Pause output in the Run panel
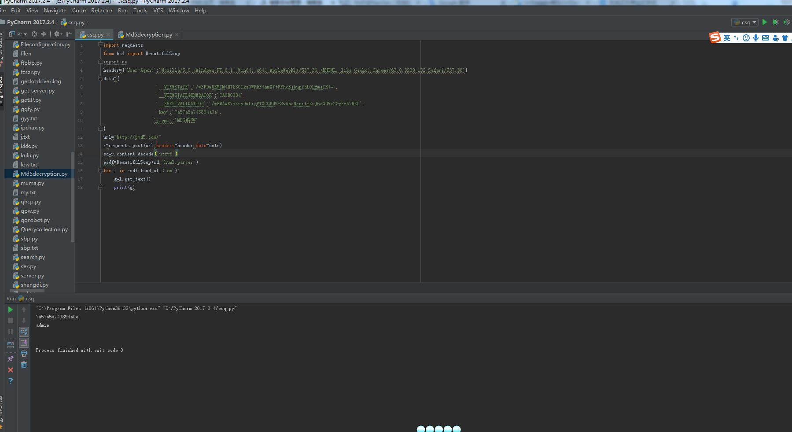Screen dimensions: 792x432 click(x=11, y=332)
